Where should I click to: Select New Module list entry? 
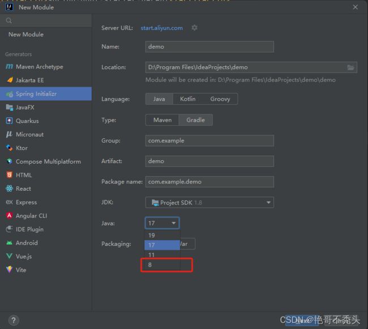point(26,35)
